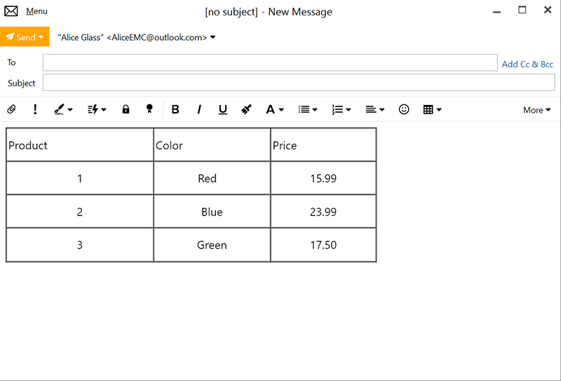Toggle underline formatting
The width and height of the screenshot is (561, 381).
pyautogui.click(x=223, y=109)
